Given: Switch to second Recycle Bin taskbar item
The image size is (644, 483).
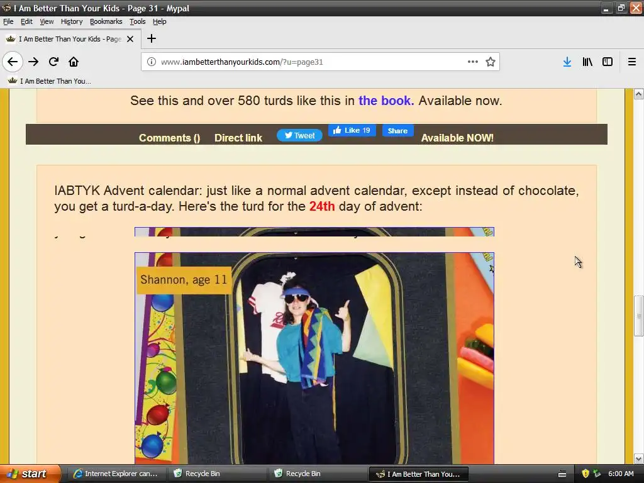Looking at the screenshot, I should click(x=318, y=474).
